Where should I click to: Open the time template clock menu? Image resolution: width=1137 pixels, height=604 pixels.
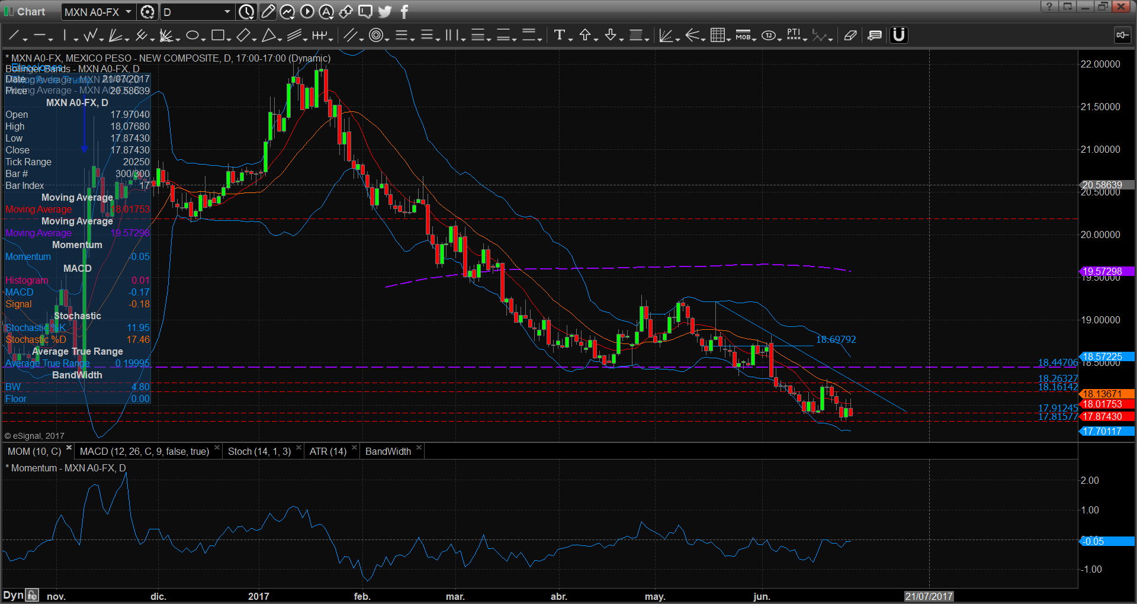pos(246,12)
